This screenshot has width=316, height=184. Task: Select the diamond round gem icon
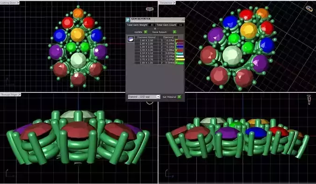point(131,39)
